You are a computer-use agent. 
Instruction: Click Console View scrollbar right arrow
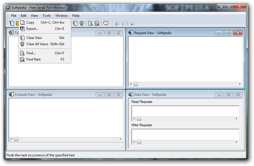tap(120, 139)
